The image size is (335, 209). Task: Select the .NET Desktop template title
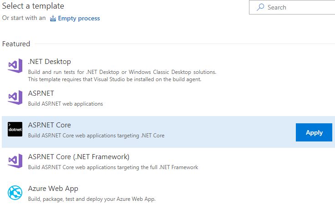pyautogui.click(x=49, y=62)
